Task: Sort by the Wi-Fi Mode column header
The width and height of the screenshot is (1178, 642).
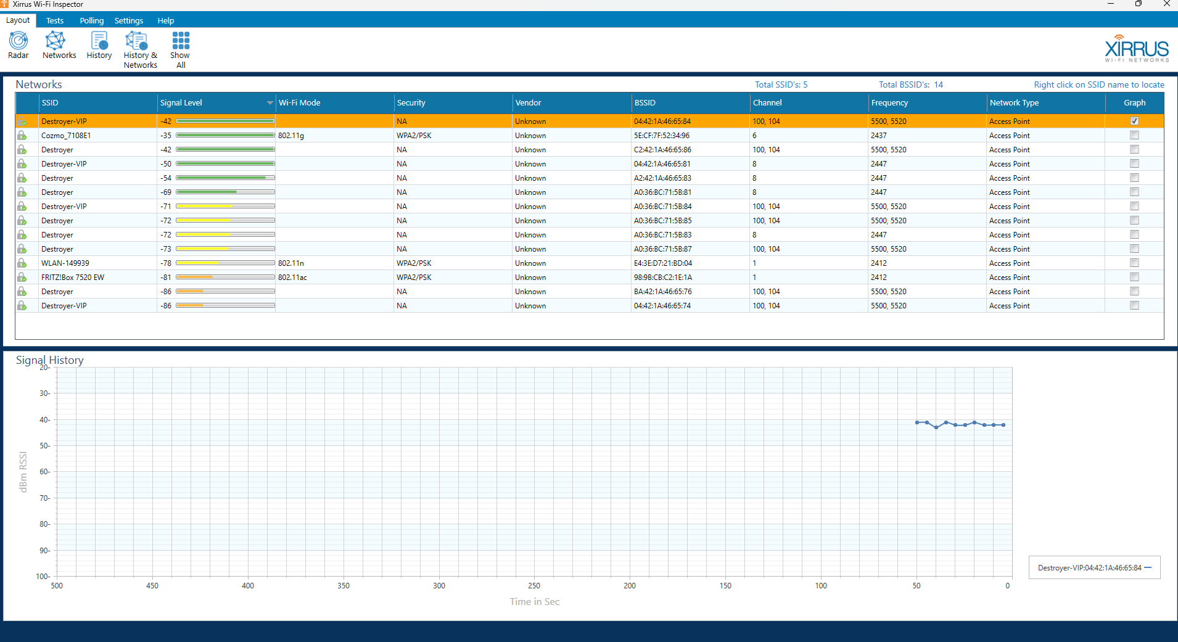Action: tap(334, 103)
